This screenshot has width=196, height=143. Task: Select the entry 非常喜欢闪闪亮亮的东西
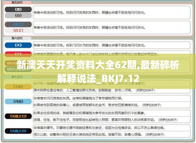[x=112, y=98]
